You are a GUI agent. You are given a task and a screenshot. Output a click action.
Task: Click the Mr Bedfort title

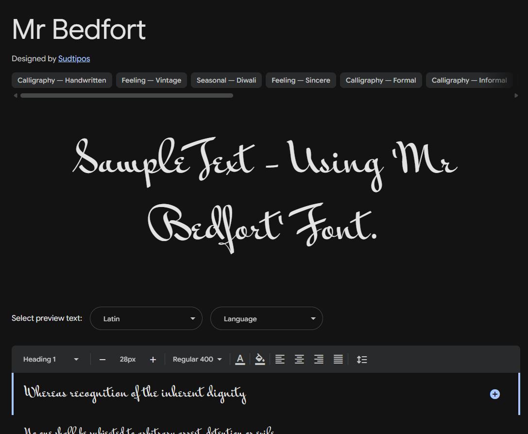tap(79, 29)
